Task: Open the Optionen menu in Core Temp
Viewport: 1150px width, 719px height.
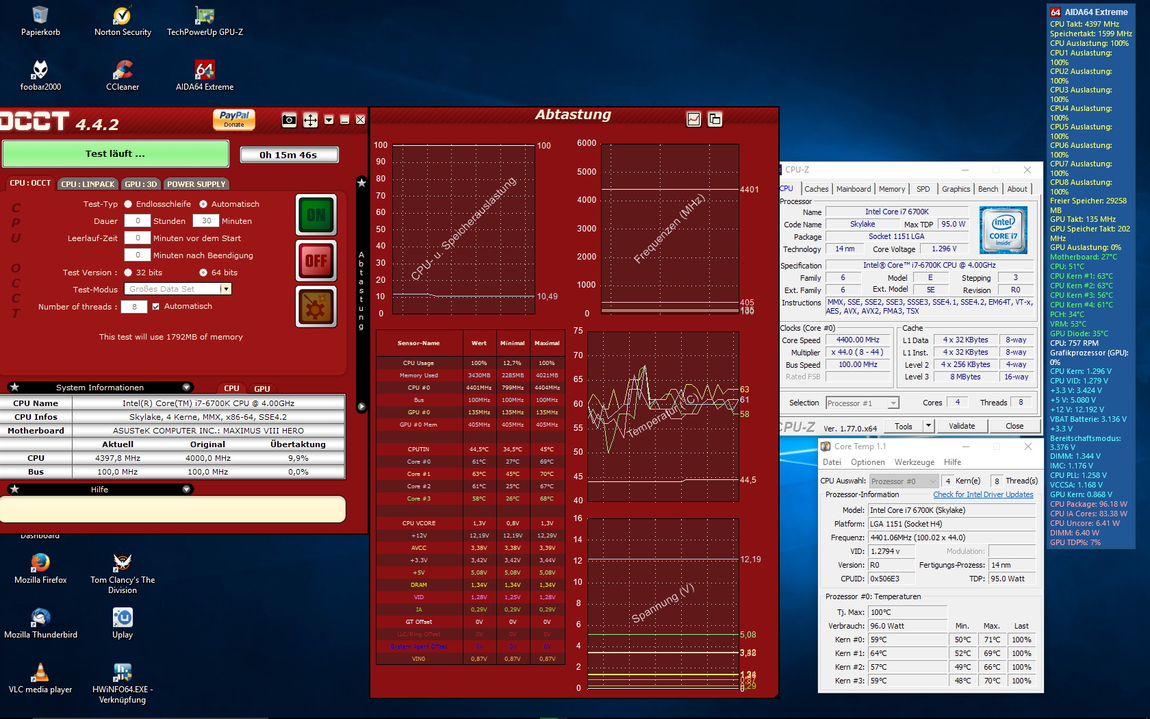Action: [x=868, y=462]
